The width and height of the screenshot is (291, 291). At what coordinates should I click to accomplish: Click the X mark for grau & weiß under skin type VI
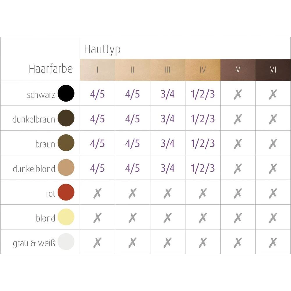(x=273, y=242)
